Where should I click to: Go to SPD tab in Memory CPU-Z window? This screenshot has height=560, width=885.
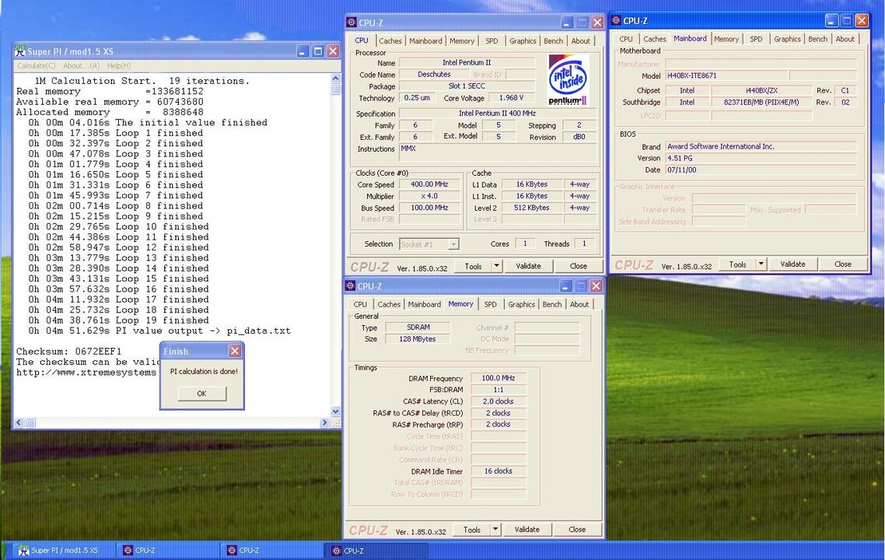pos(491,305)
